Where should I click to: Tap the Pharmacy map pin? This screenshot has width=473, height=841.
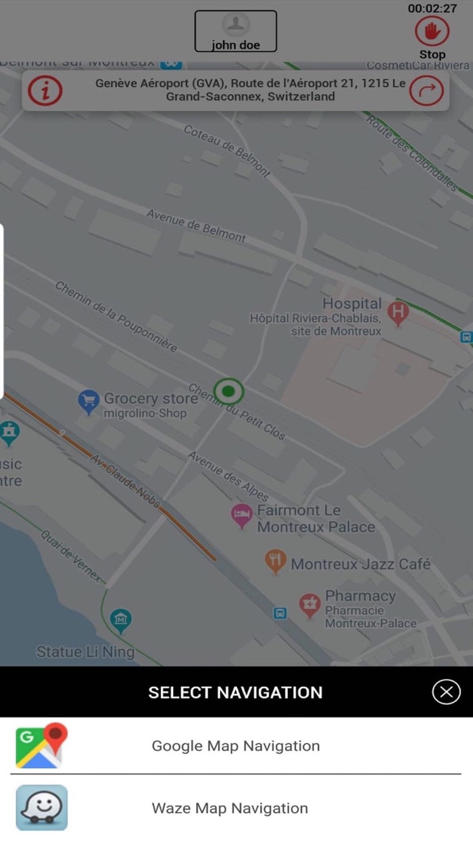tap(309, 606)
